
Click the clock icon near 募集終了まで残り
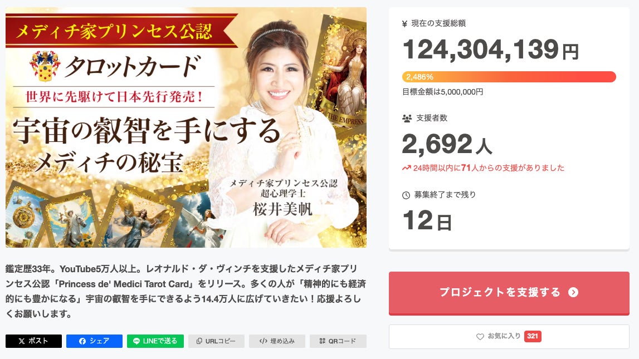pyautogui.click(x=406, y=195)
